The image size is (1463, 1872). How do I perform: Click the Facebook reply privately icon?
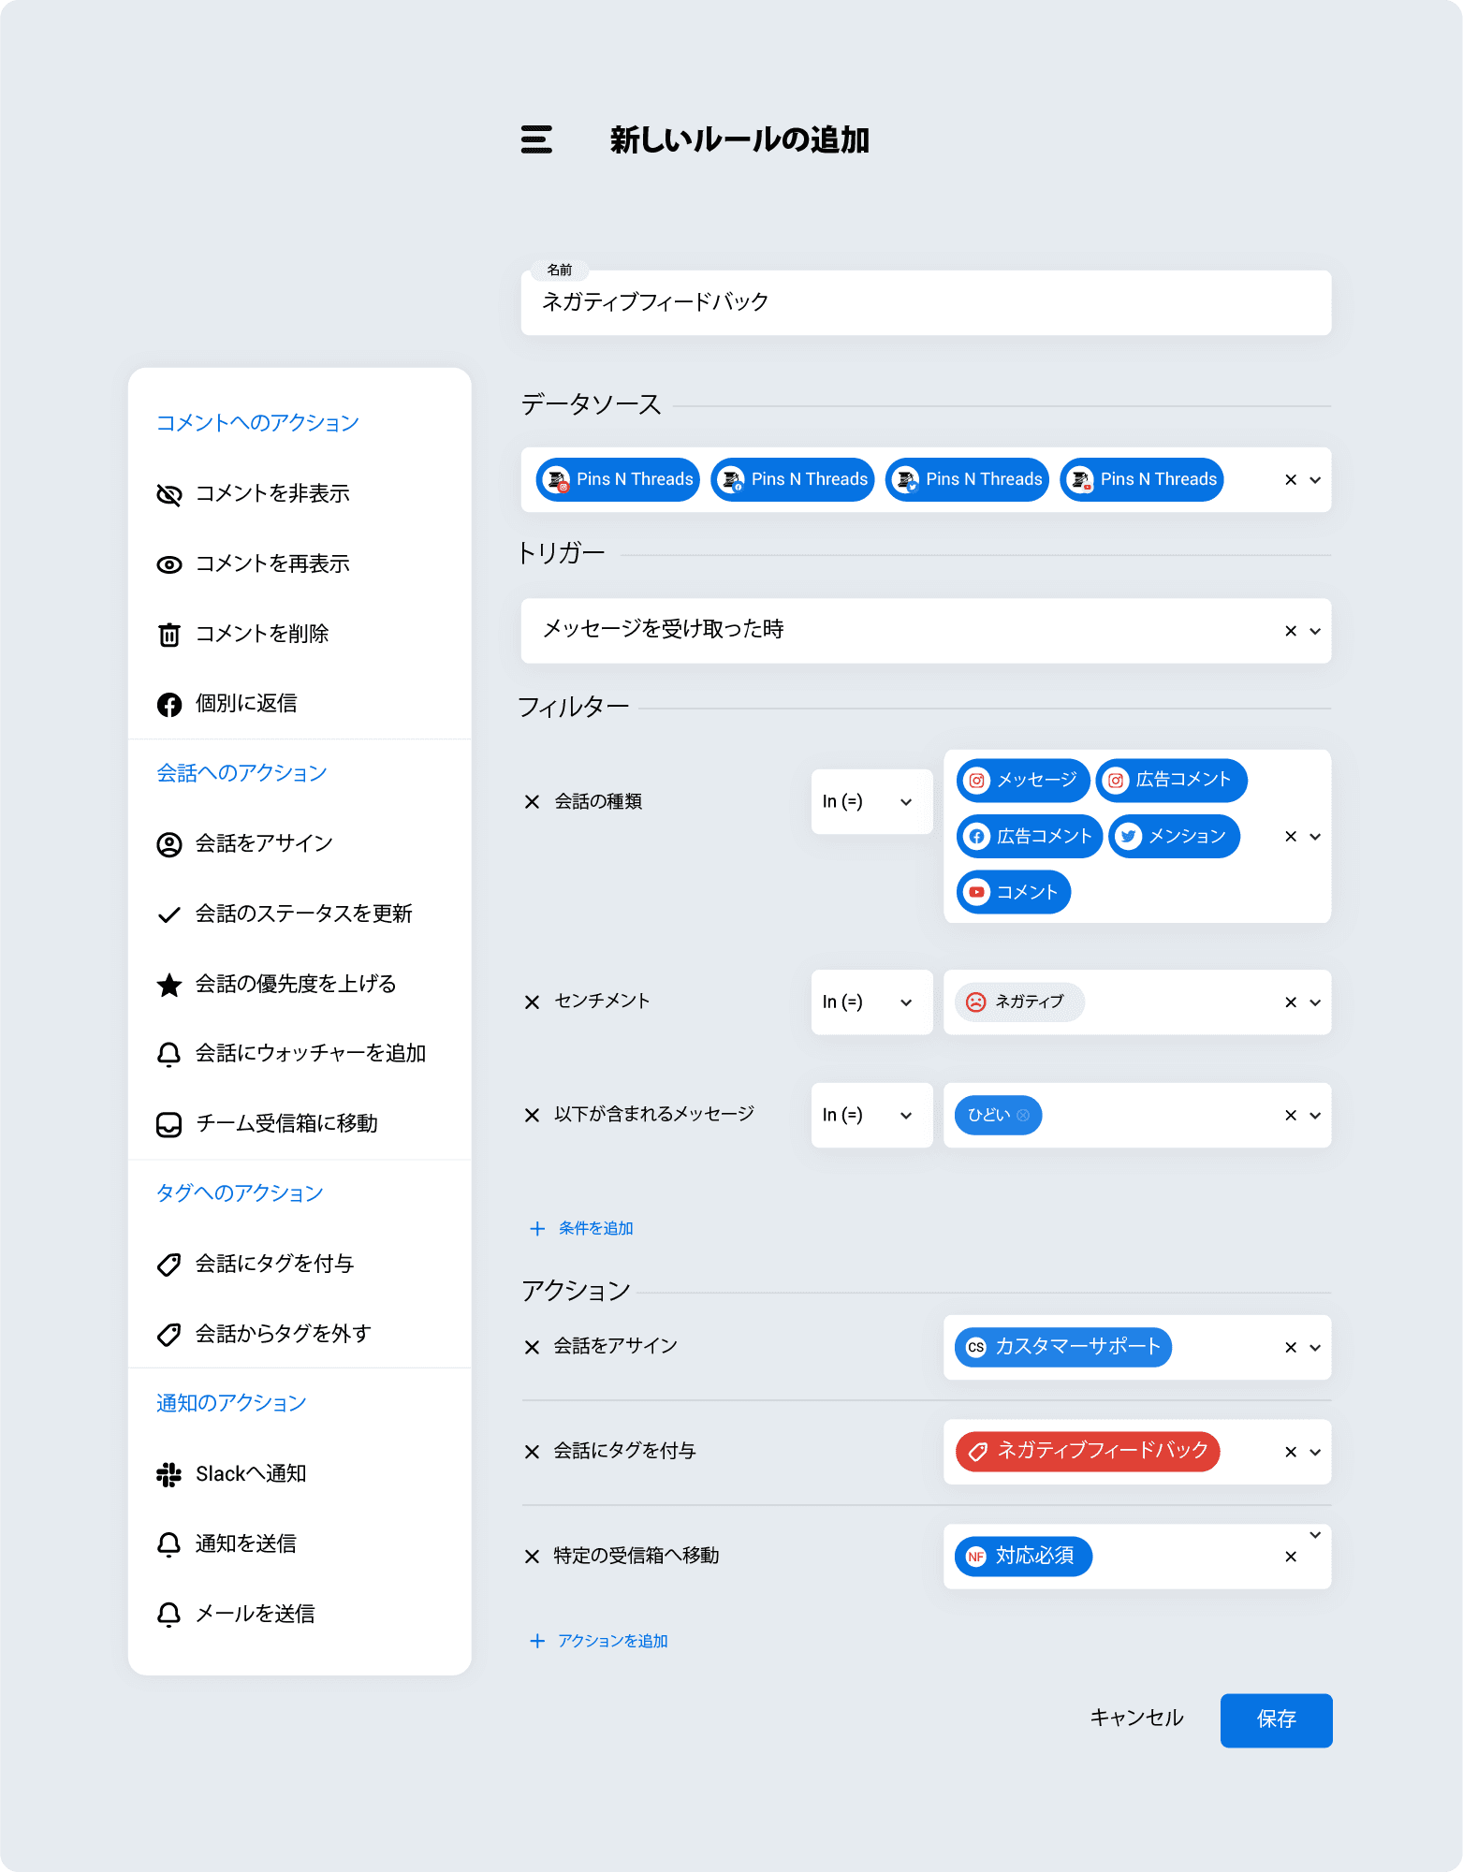(x=168, y=705)
